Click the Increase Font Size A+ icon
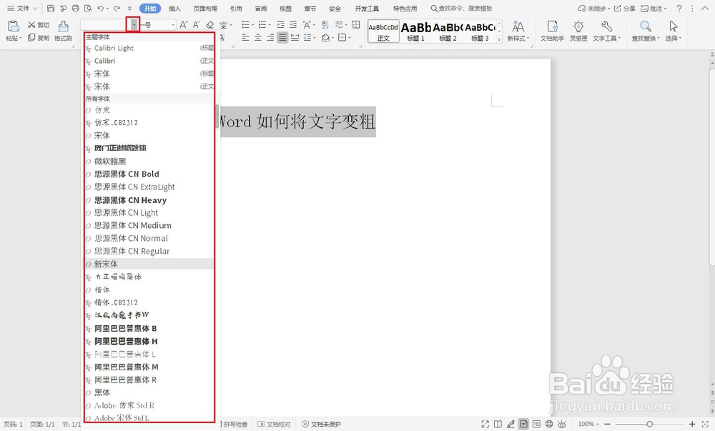The width and height of the screenshot is (715, 431). 183,24
